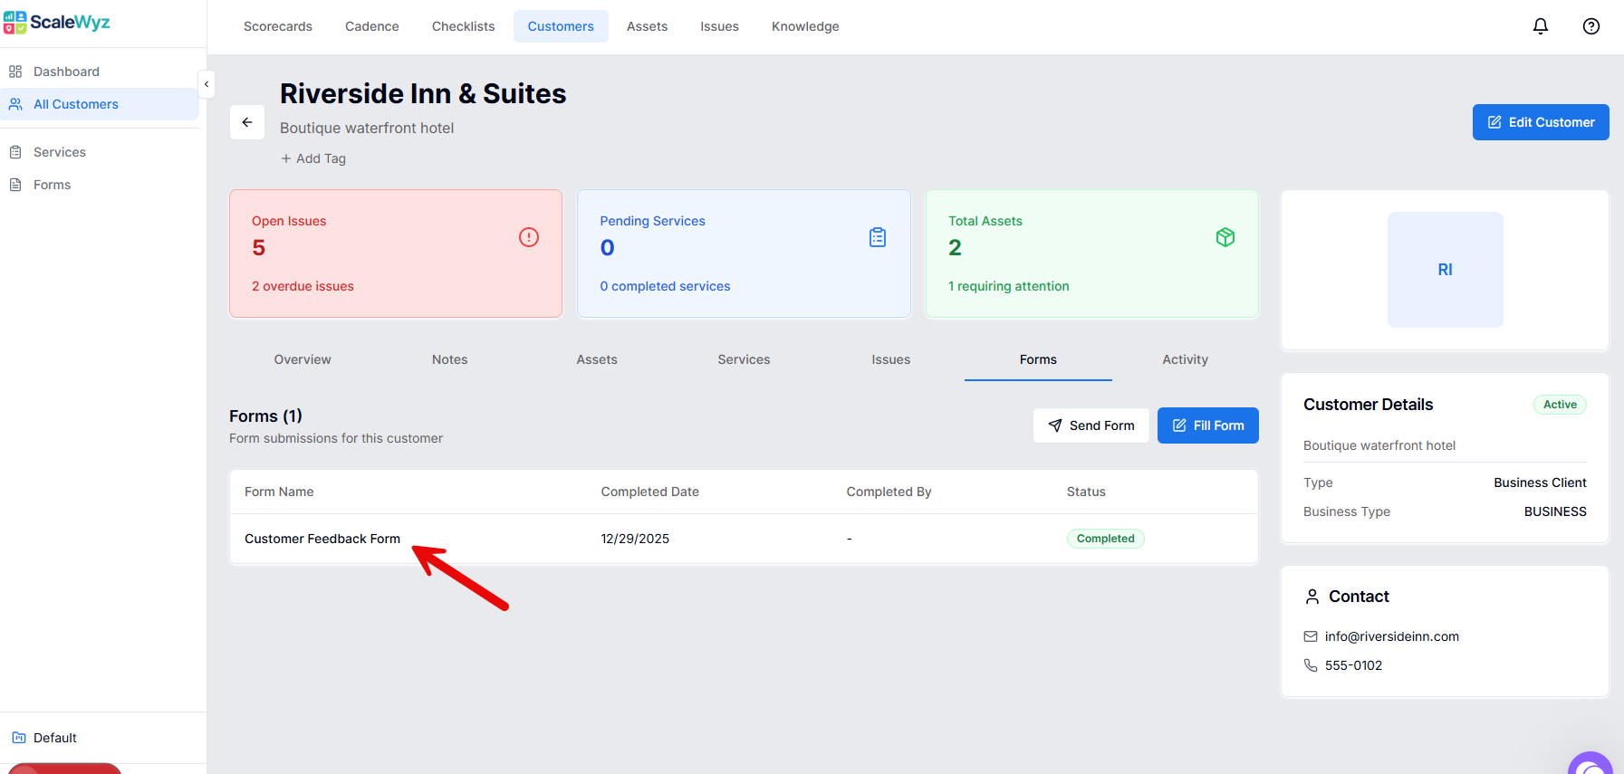Viewport: 1624px width, 774px height.
Task: Open Dashboard from the sidebar
Action: (66, 72)
